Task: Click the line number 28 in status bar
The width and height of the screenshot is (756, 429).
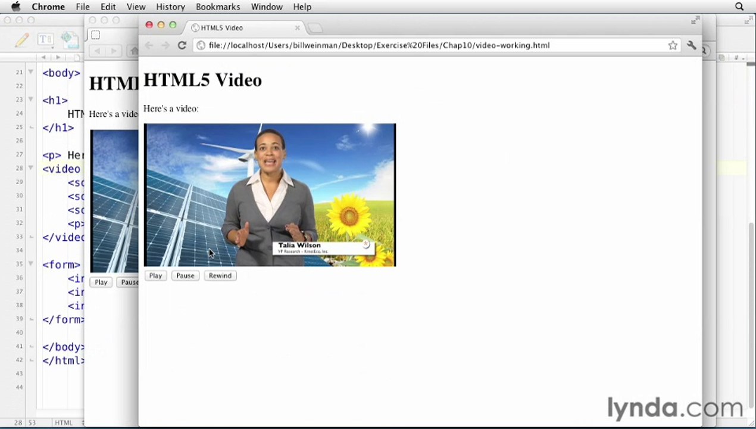Action: point(18,423)
